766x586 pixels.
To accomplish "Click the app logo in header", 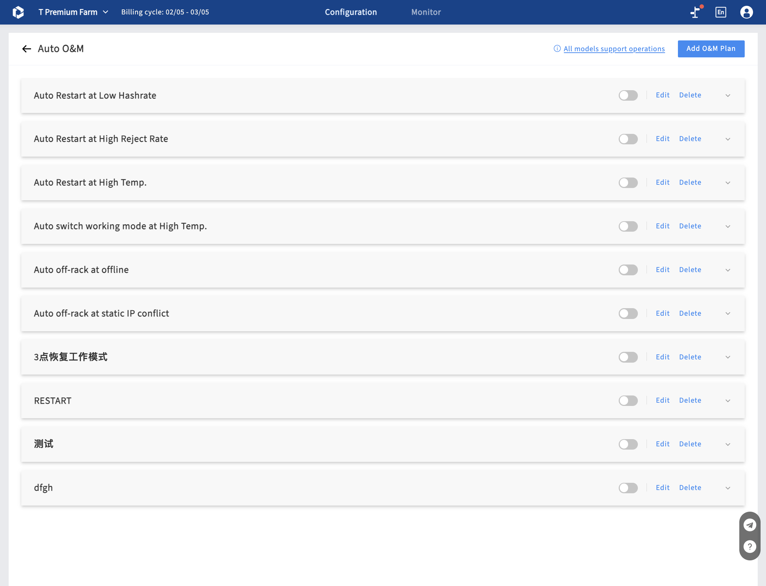I will tap(18, 12).
